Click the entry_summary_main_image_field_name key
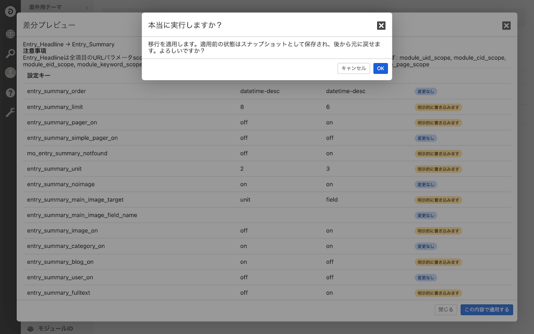Screen dimensions: 534x334 coord(82,215)
